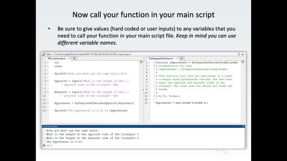Set breakpoint on line 12 Hypotenuse call
Image resolution: width=287 pixels, height=161 pixels.
click(x=48, y=103)
